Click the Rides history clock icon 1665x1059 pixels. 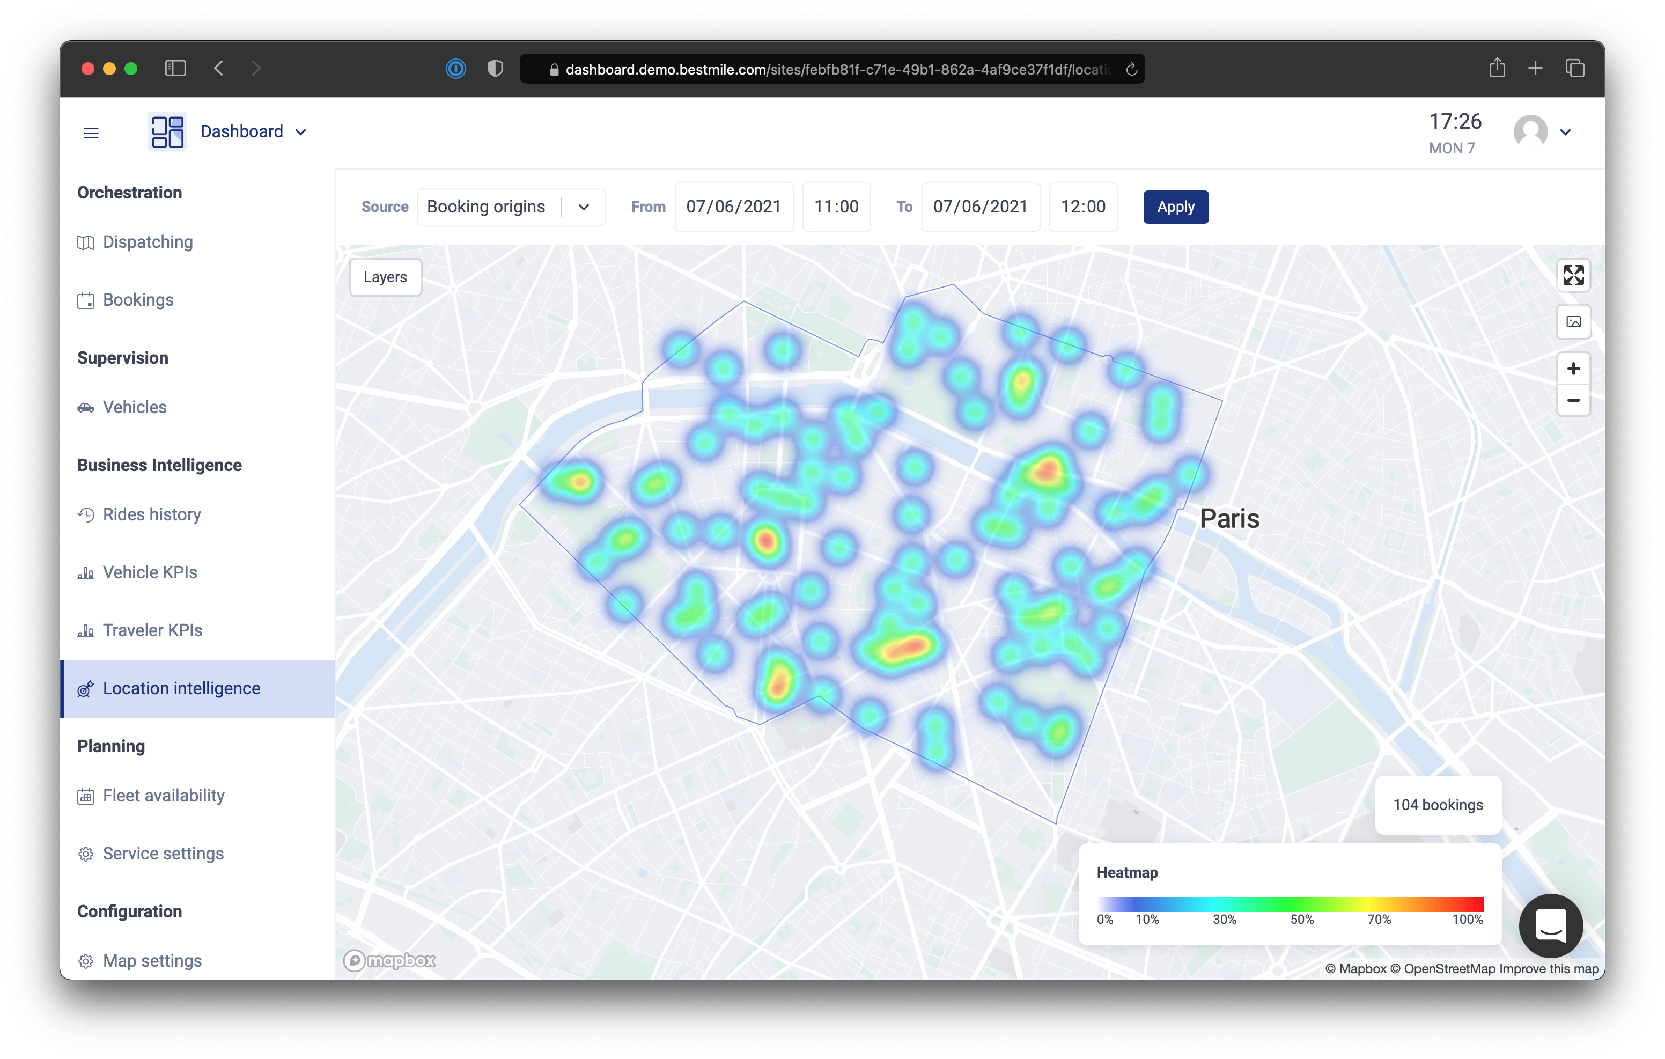[x=86, y=516]
